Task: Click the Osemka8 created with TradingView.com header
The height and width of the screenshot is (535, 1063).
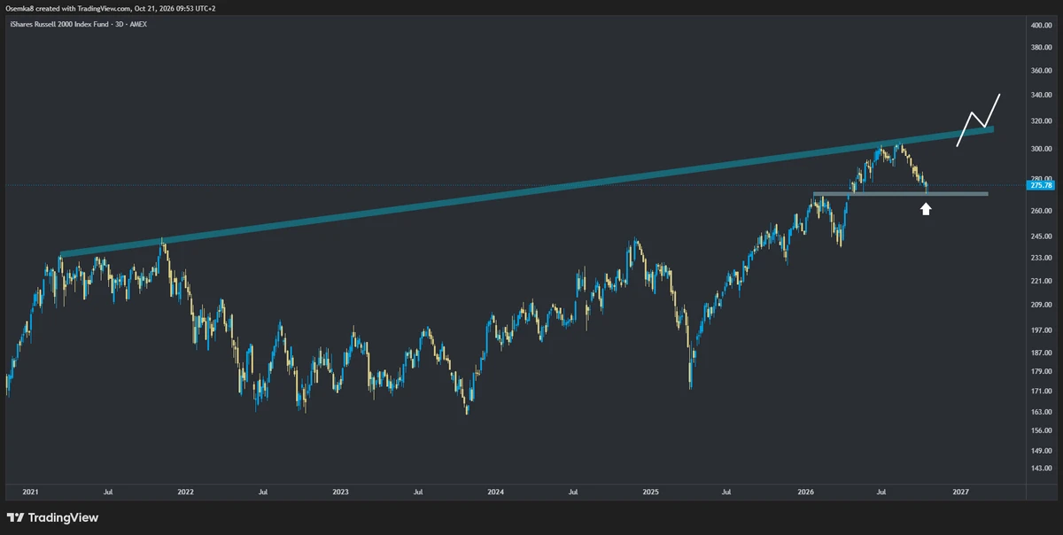Action: (x=111, y=8)
